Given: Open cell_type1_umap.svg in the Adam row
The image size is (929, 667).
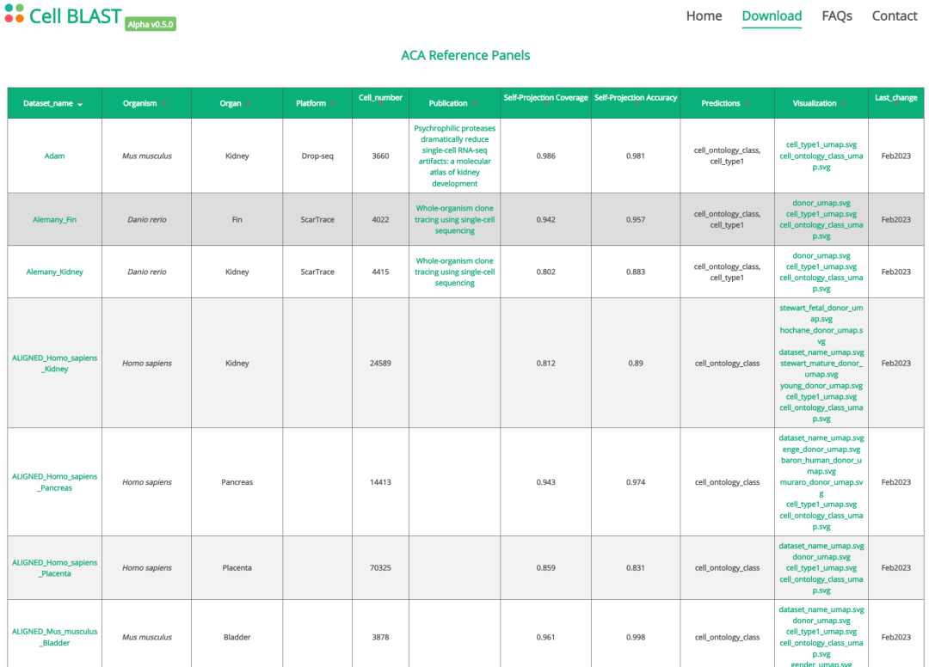Looking at the screenshot, I should pyautogui.click(x=821, y=145).
